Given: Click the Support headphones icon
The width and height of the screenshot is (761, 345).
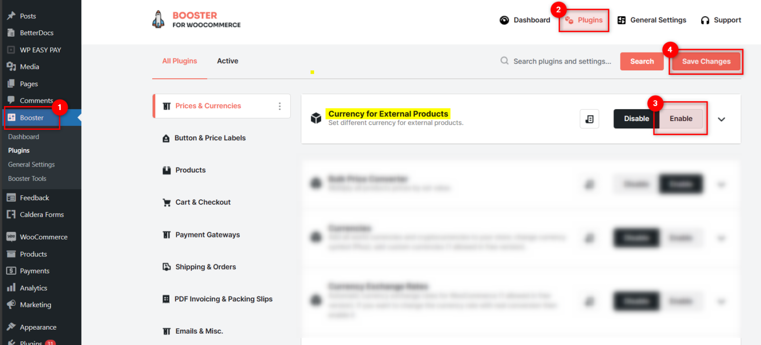Looking at the screenshot, I should [705, 20].
